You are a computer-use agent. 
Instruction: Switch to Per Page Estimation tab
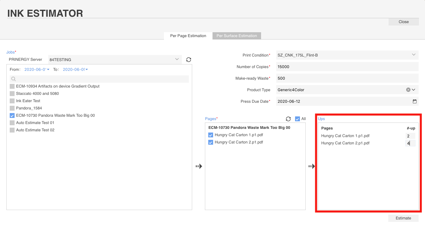point(188,36)
